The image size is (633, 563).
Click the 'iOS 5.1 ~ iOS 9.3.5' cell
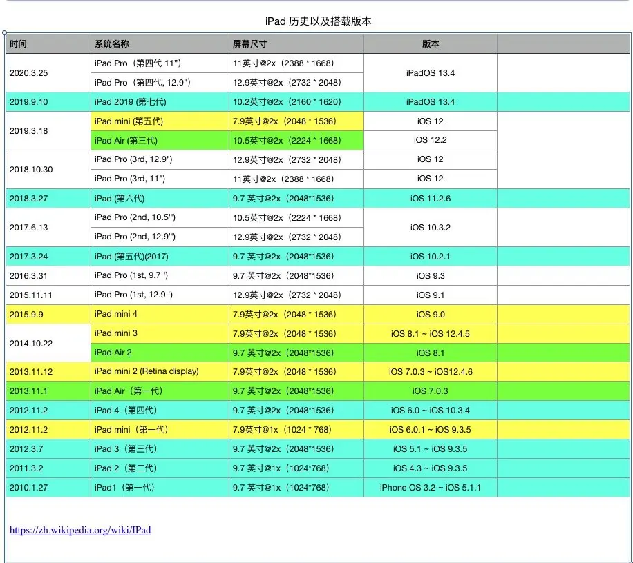[x=431, y=449]
